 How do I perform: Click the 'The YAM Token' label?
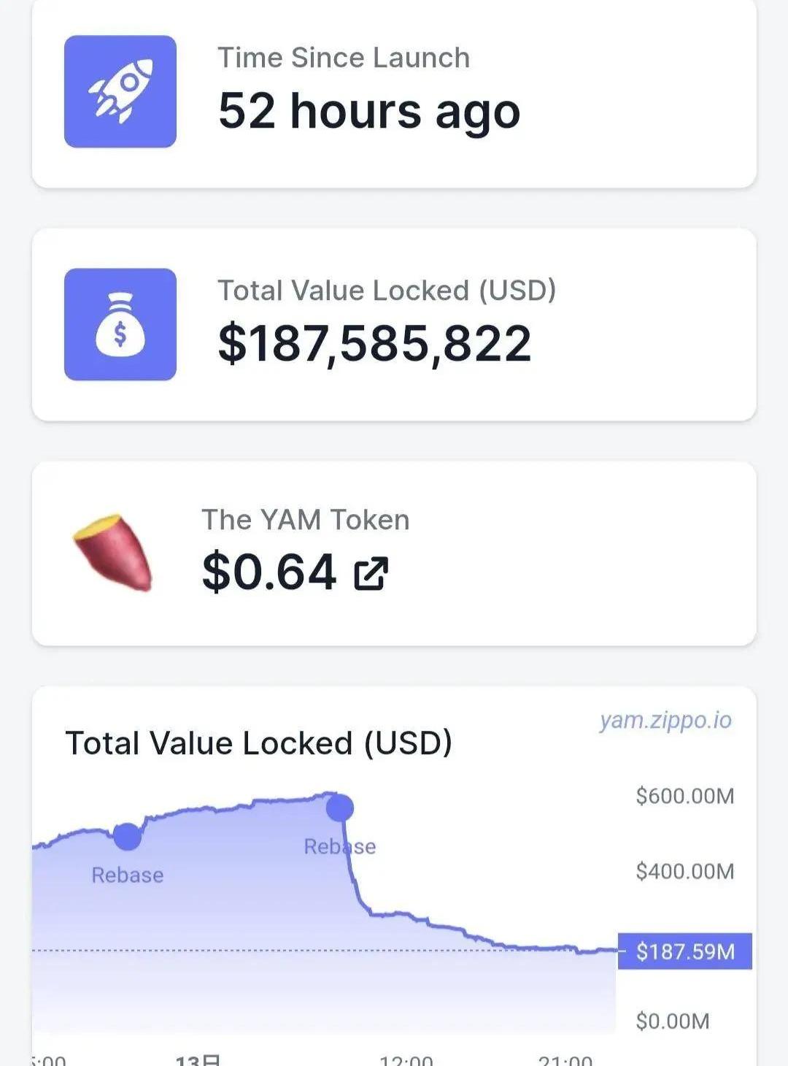(306, 520)
